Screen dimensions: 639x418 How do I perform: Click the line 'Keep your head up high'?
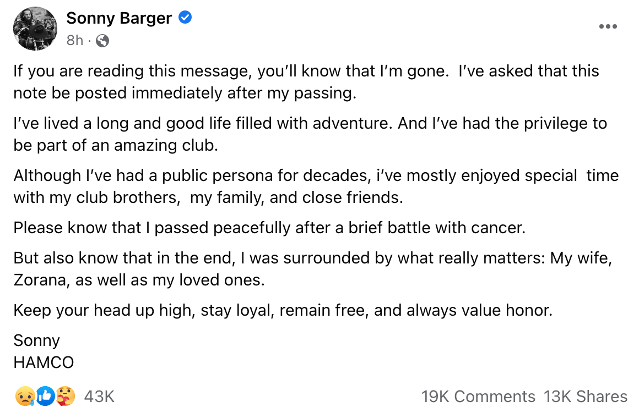click(x=283, y=310)
